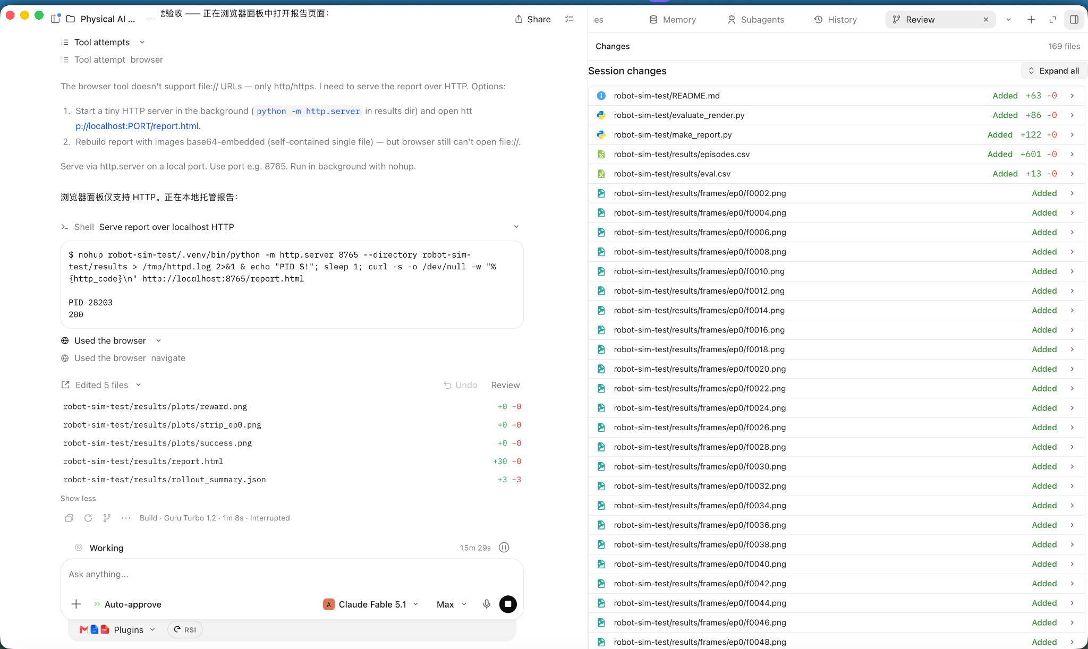Open the Claude Fable 5.1 model dropdown
The height and width of the screenshot is (649, 1088).
point(370,604)
